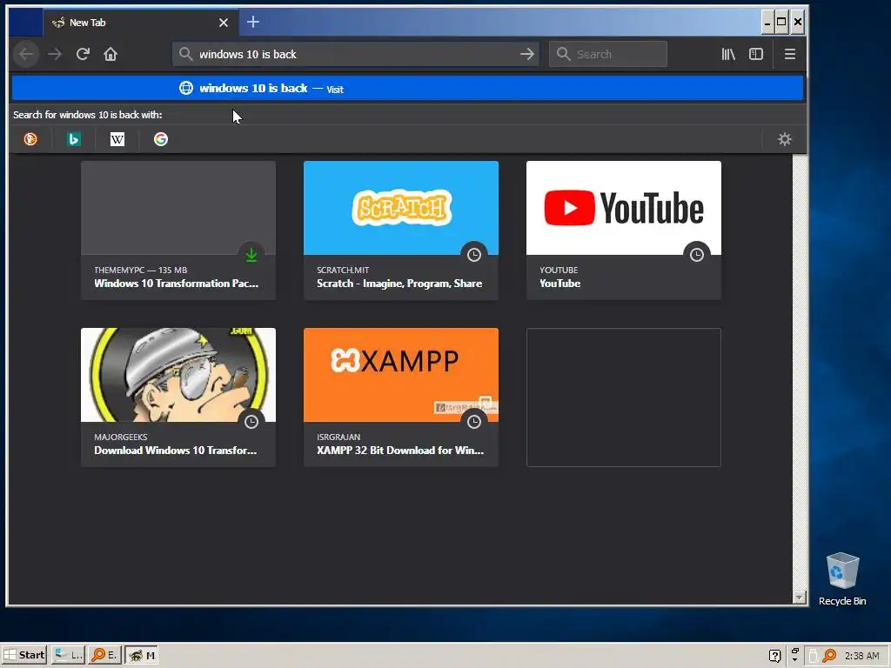Click 'Download Windows 10 Transfor...' title
891x668 pixels.
pyautogui.click(x=176, y=451)
